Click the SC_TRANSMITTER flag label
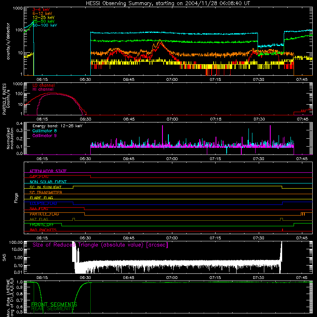Screen dimensions: 317x317 click(46, 193)
